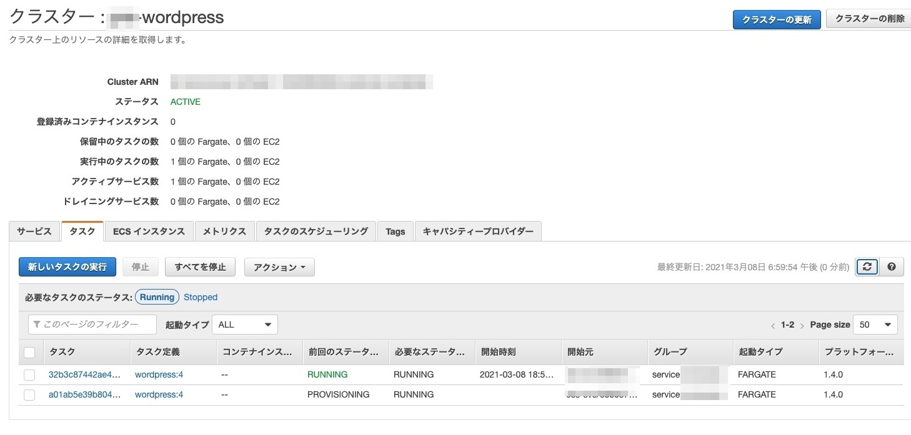Viewport: 911px width, 435px height.
Task: Open the help question mark icon
Action: coord(892,266)
